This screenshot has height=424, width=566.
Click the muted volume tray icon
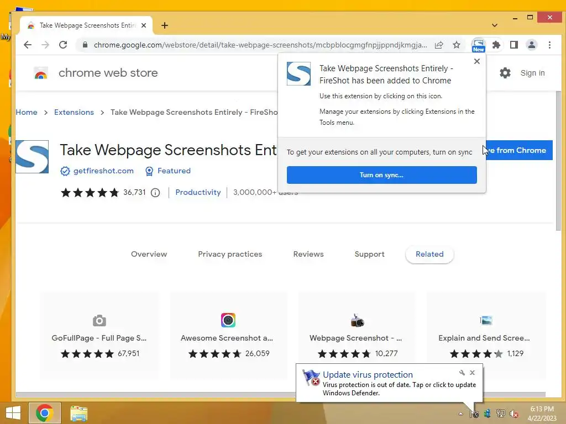pos(513,414)
